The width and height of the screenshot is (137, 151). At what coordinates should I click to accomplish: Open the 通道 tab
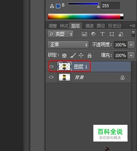click(90, 26)
